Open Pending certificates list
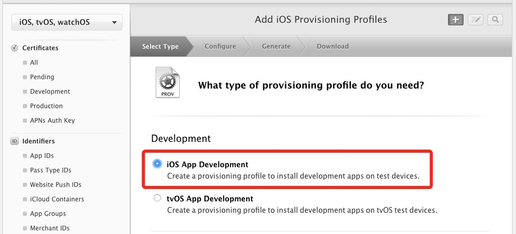Viewport: 516px width, 234px height. (x=42, y=77)
